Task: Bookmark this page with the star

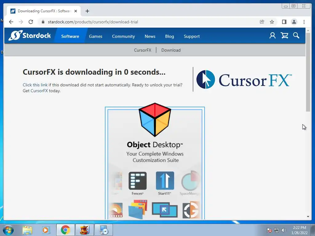Action: [272, 22]
